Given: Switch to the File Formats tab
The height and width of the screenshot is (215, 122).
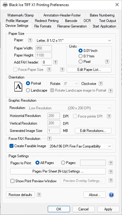Looking at the screenshot, I should (x=43, y=26).
